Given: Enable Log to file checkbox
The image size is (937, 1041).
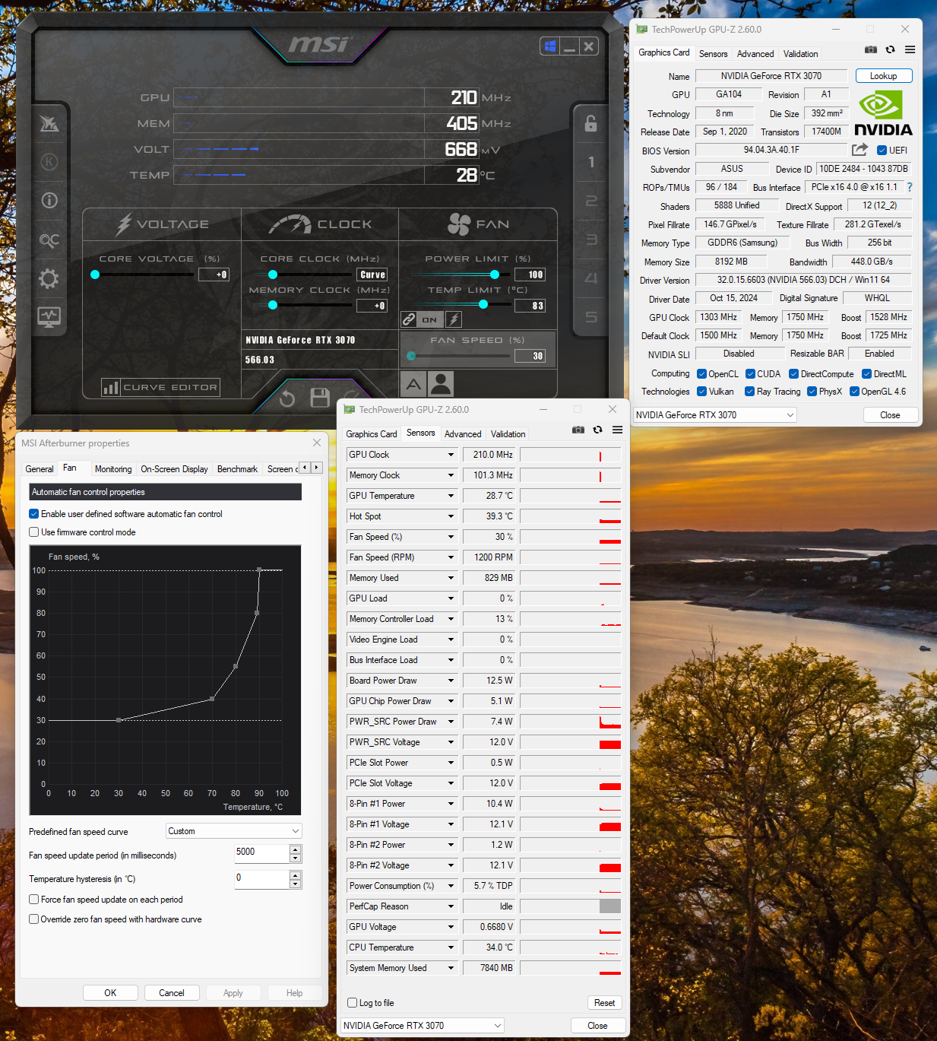Looking at the screenshot, I should coord(353,1003).
